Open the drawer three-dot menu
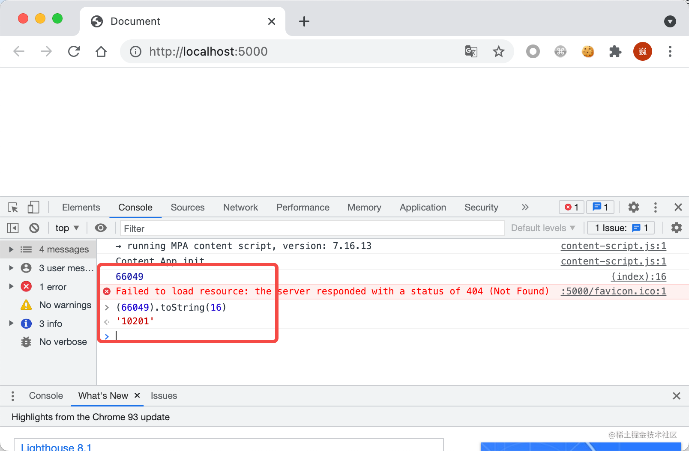689x451 pixels. (13, 396)
